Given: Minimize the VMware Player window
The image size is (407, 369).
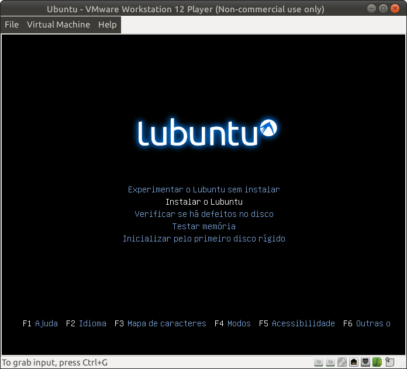Looking at the screenshot, I should pyautogui.click(x=372, y=9).
